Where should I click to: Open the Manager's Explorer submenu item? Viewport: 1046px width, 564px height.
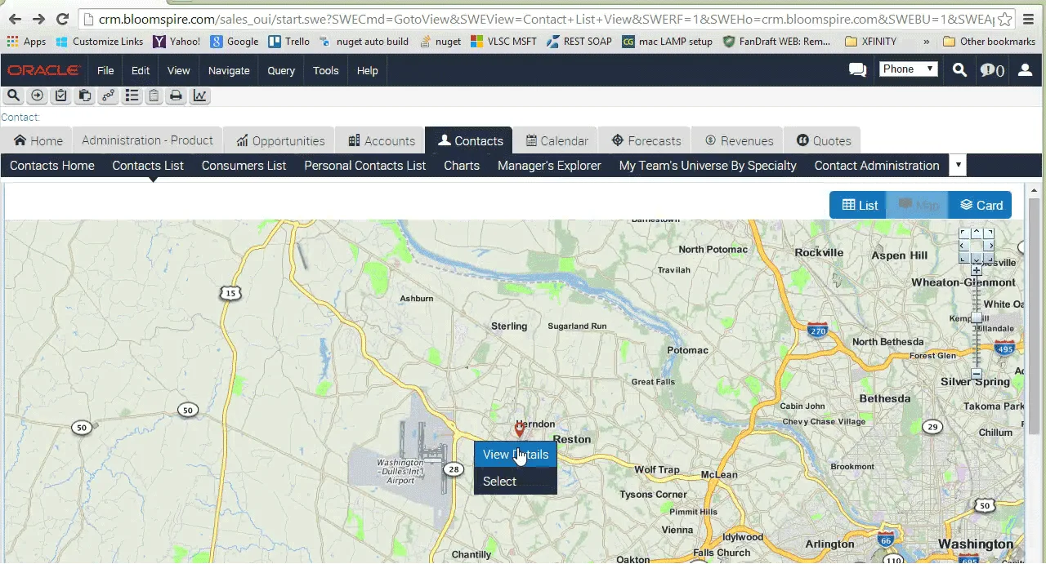coord(549,166)
